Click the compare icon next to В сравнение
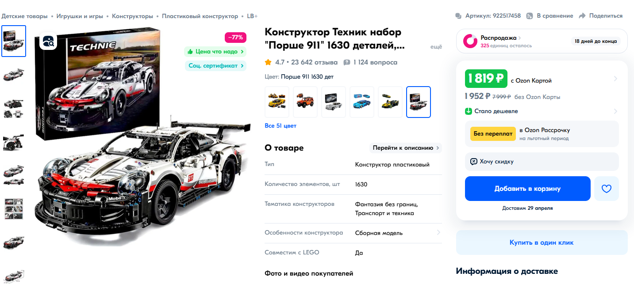Screen dimensions: 634x284 pyautogui.click(x=530, y=16)
